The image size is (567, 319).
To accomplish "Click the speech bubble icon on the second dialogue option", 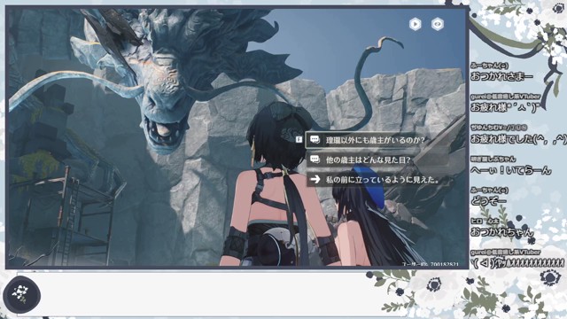I will (315, 159).
